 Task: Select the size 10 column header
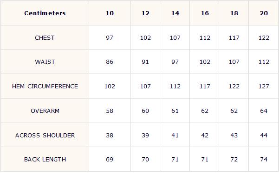110,13
